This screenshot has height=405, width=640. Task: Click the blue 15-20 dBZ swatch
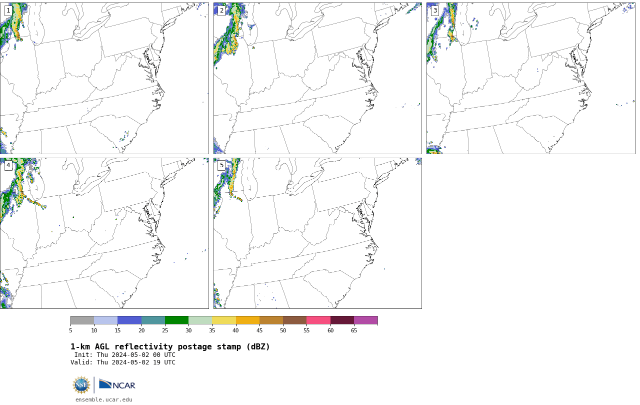129,320
